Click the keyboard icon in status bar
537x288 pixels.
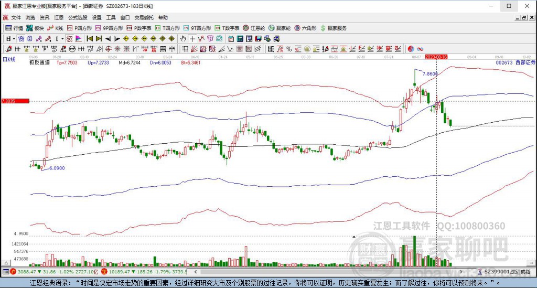5,272
